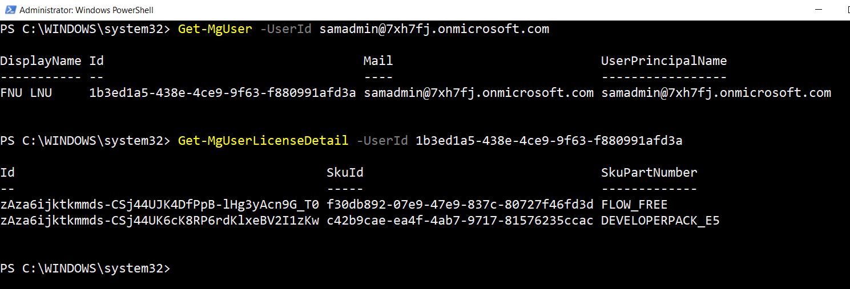Click the SkuId starting with c42b9cae
This screenshot has height=289, width=850.
point(460,221)
